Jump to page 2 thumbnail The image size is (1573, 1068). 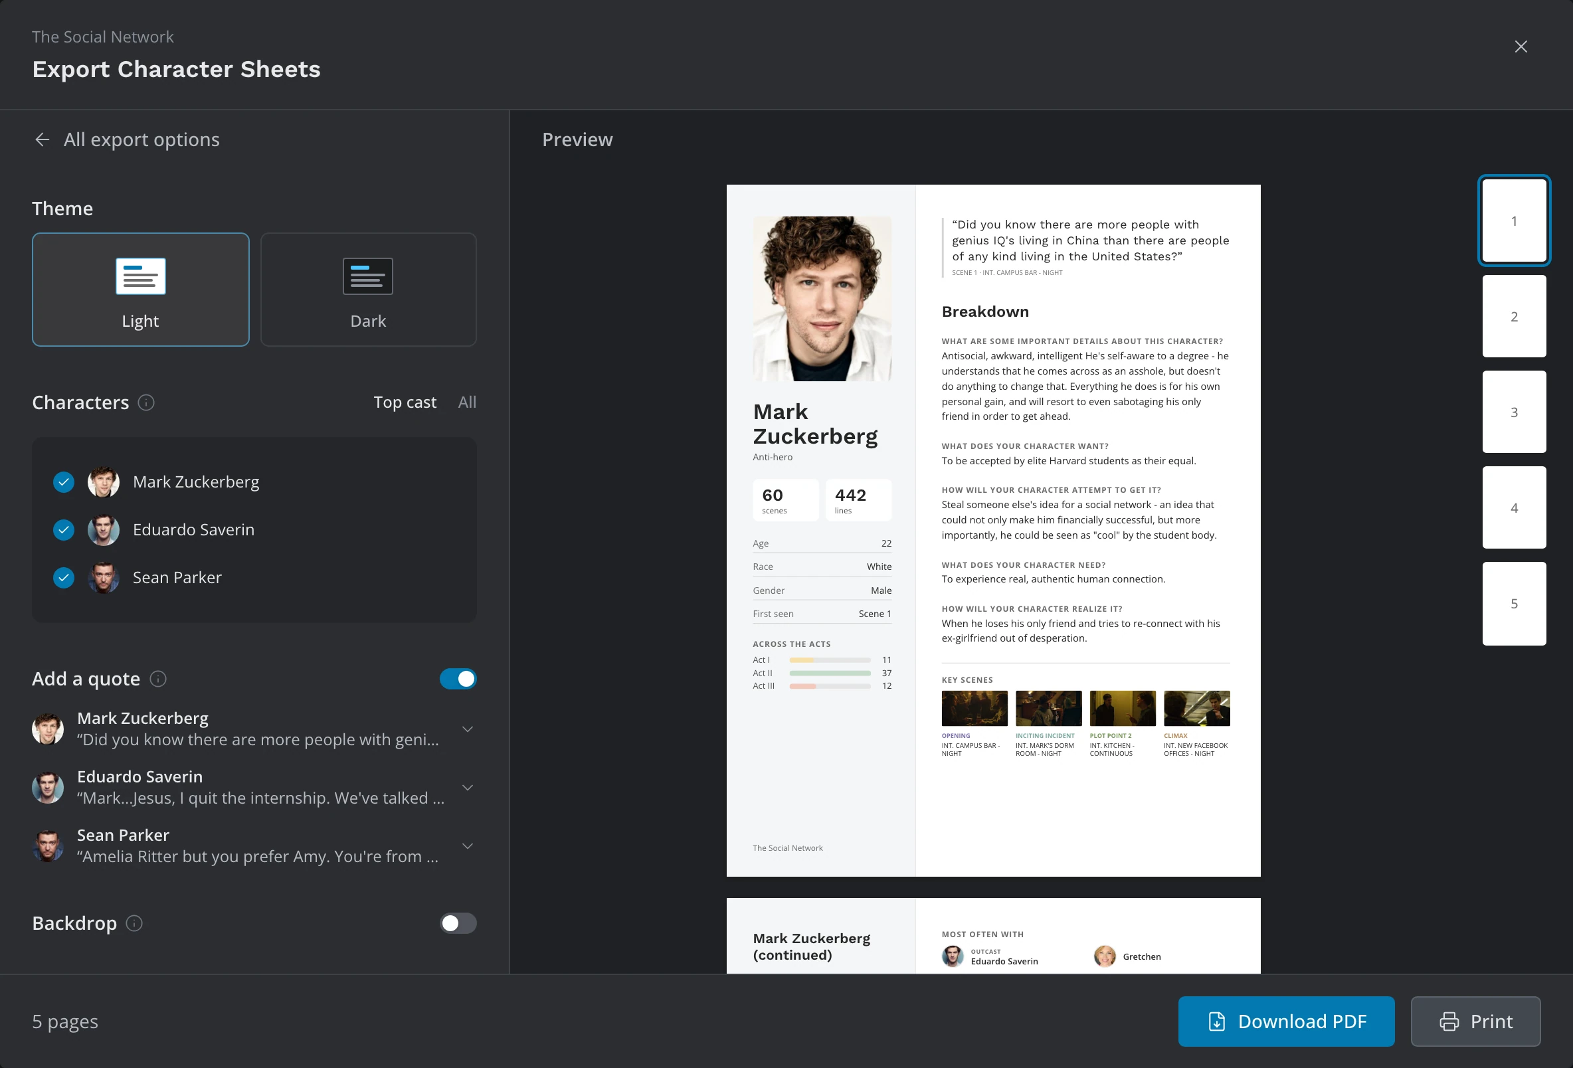[1514, 316]
